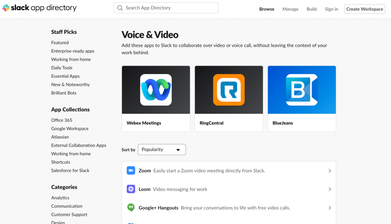This screenshot has height=224, width=391.
Task: Open the Brilliant Bots link
Action: [x=64, y=93]
